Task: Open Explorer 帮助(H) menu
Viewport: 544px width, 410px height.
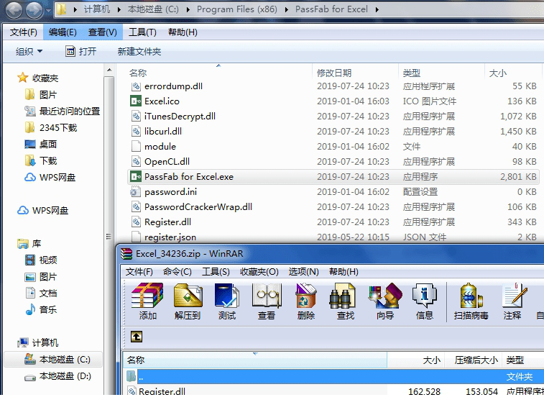Action: [183, 32]
